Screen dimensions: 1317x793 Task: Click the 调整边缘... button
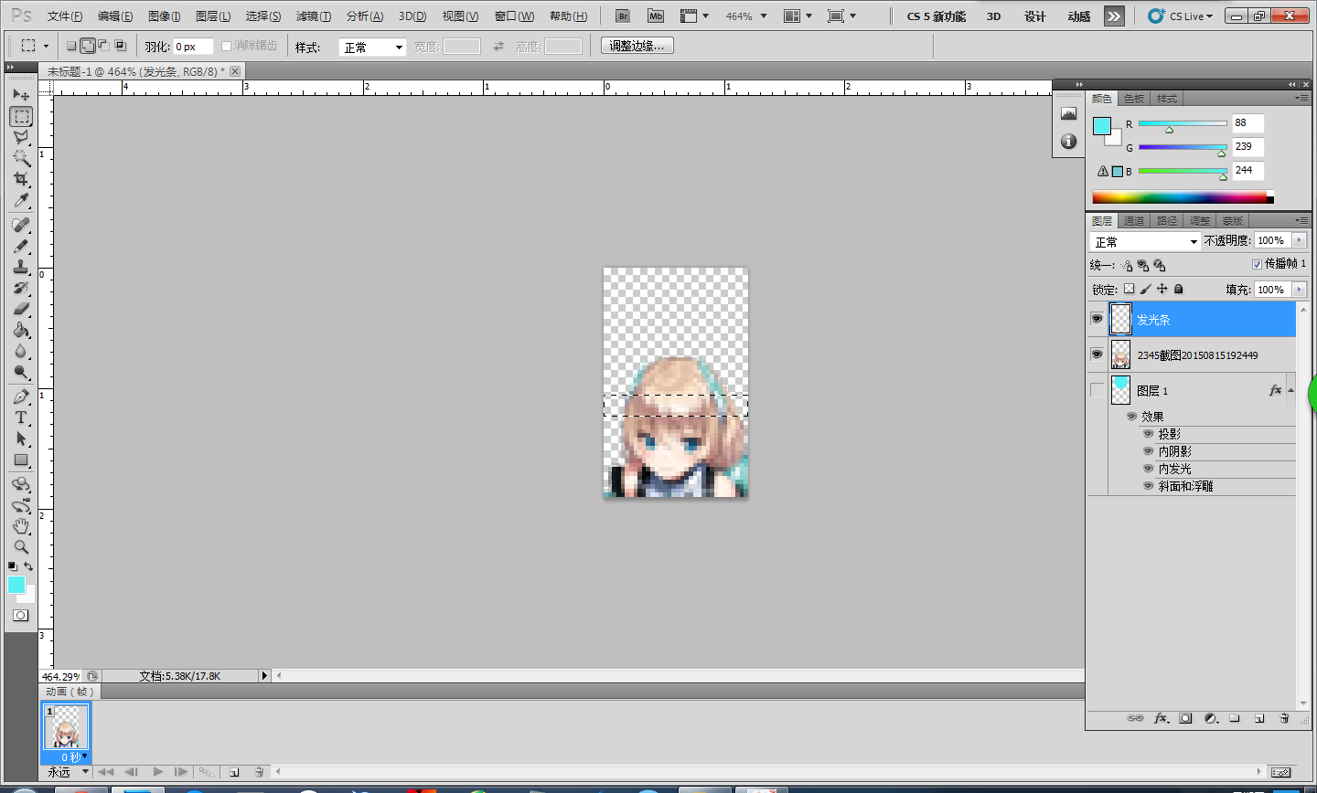(637, 46)
